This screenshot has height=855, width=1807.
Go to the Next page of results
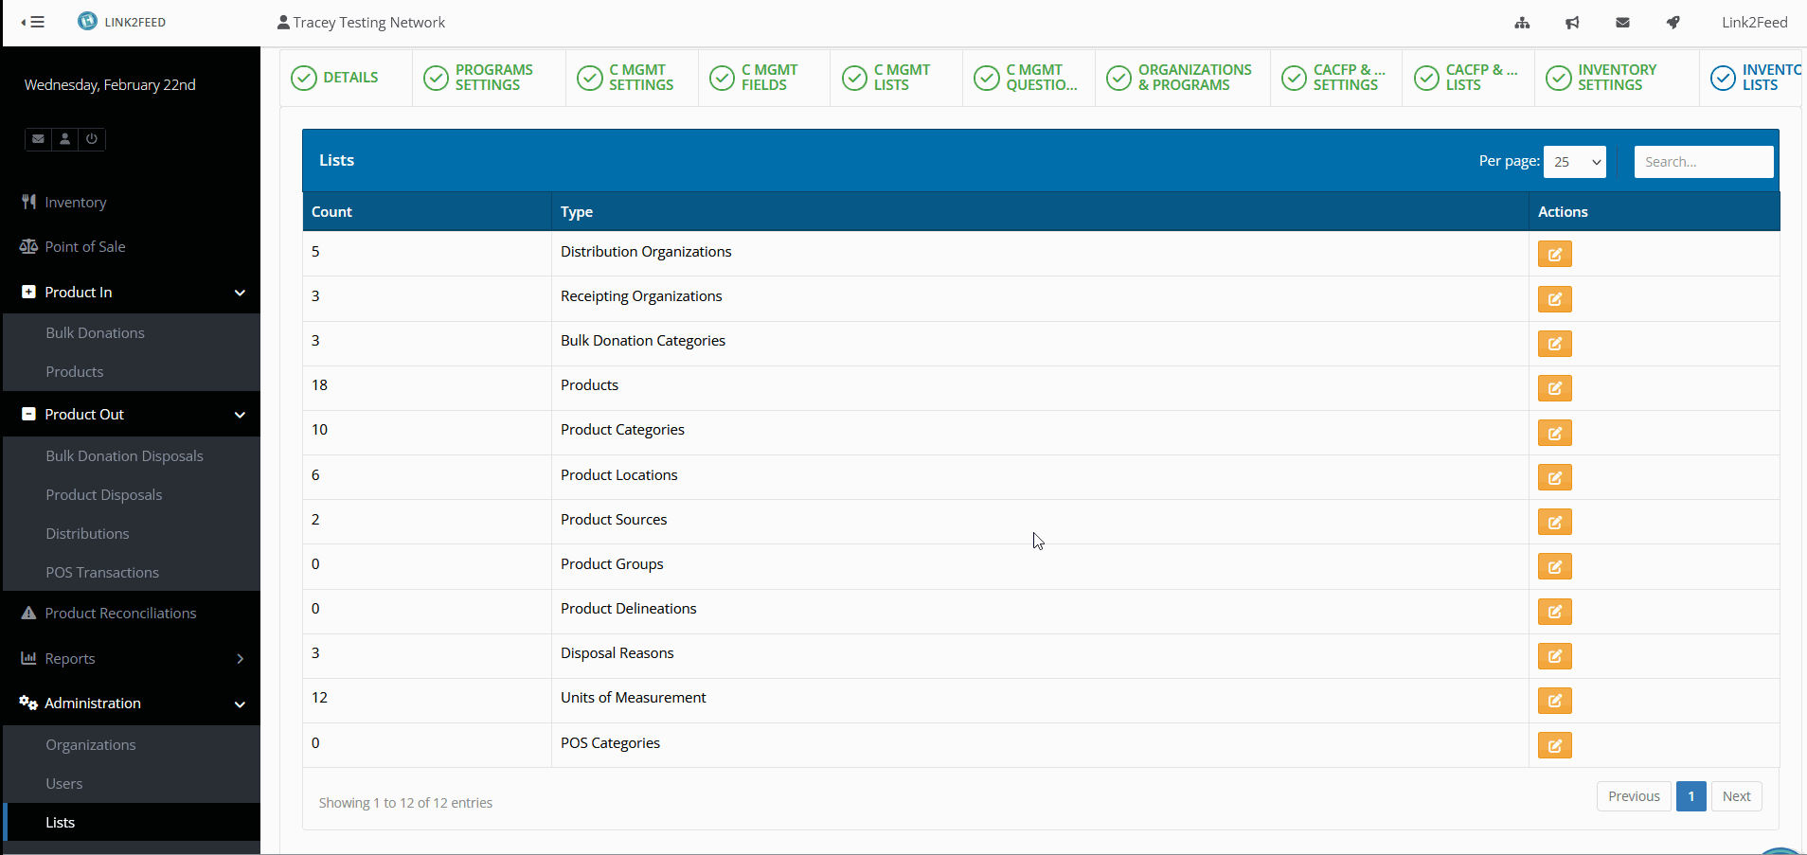click(1736, 796)
